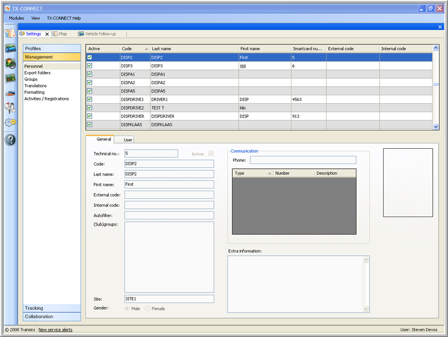
Task: Uncheck Active checkbox for DISP3 row
Action: click(x=90, y=66)
